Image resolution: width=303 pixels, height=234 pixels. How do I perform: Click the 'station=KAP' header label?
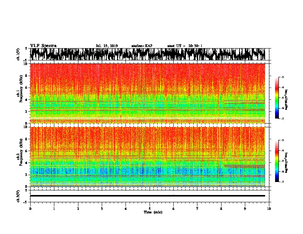[x=142, y=46]
